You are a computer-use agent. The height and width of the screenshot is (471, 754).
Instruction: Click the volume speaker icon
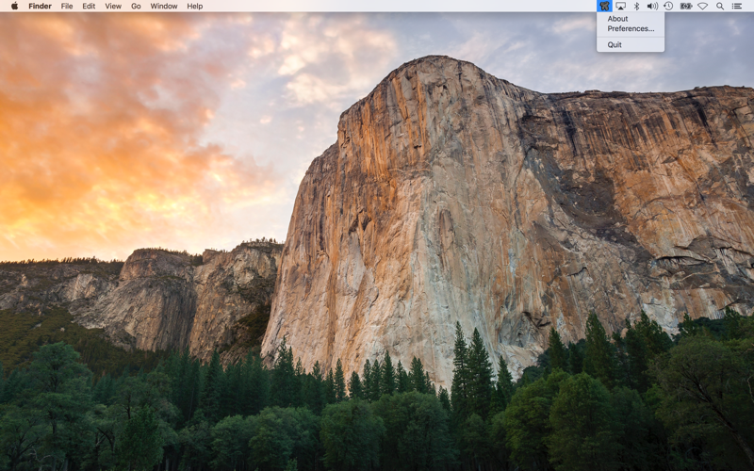(x=652, y=6)
